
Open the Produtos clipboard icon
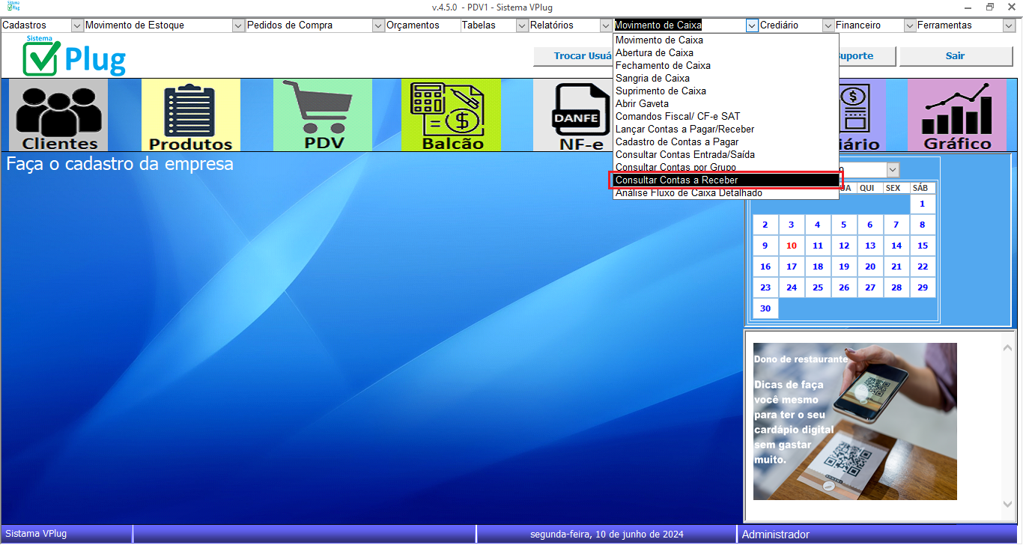coord(190,115)
